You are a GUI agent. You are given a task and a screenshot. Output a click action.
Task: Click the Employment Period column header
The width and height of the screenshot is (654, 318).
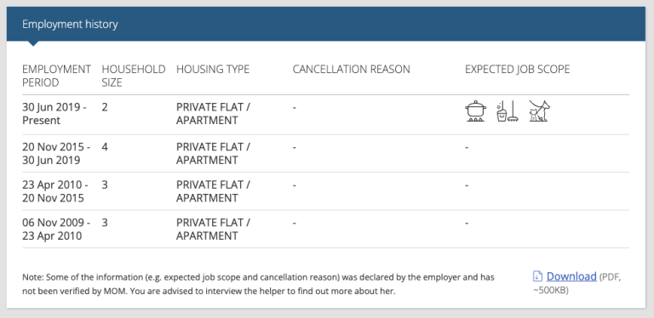pyautogui.click(x=57, y=76)
